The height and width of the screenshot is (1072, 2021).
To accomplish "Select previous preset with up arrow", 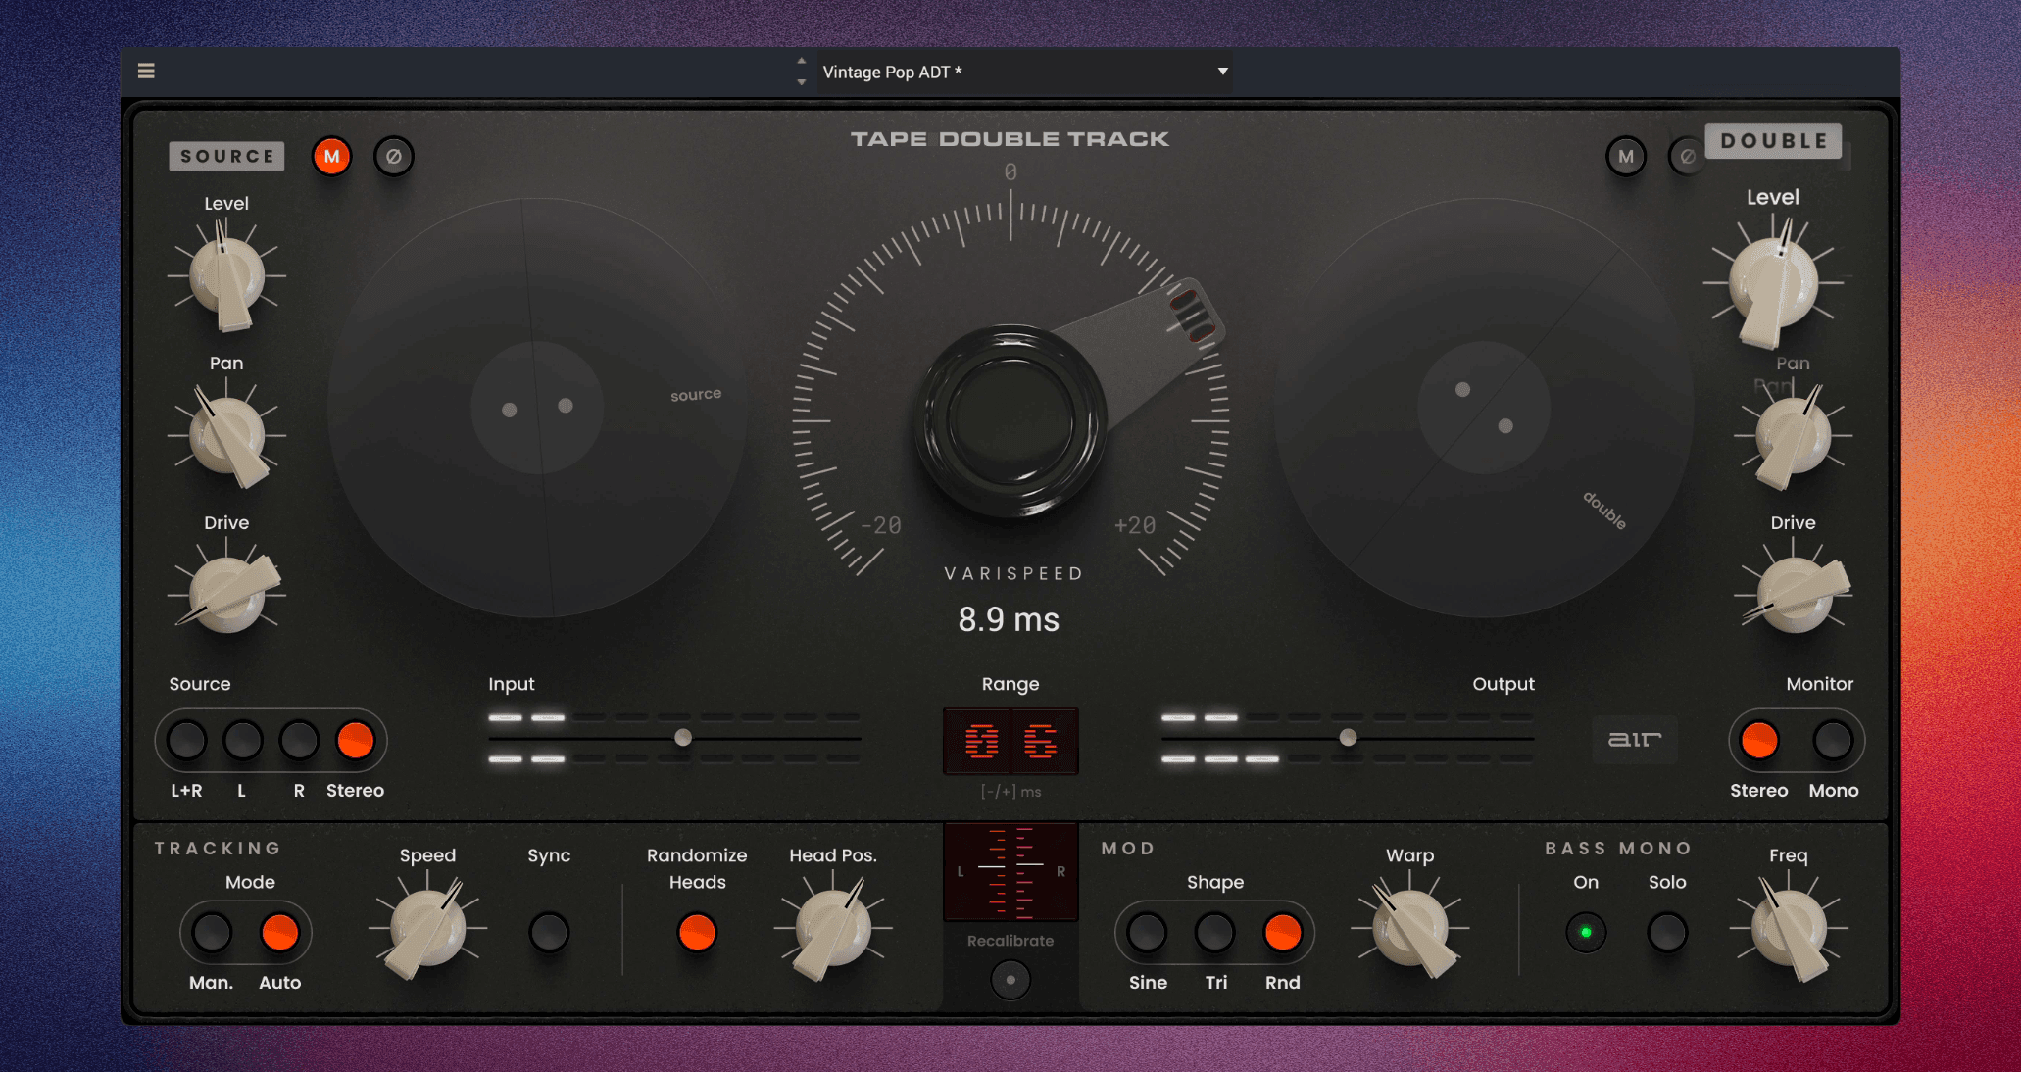I will 802,60.
